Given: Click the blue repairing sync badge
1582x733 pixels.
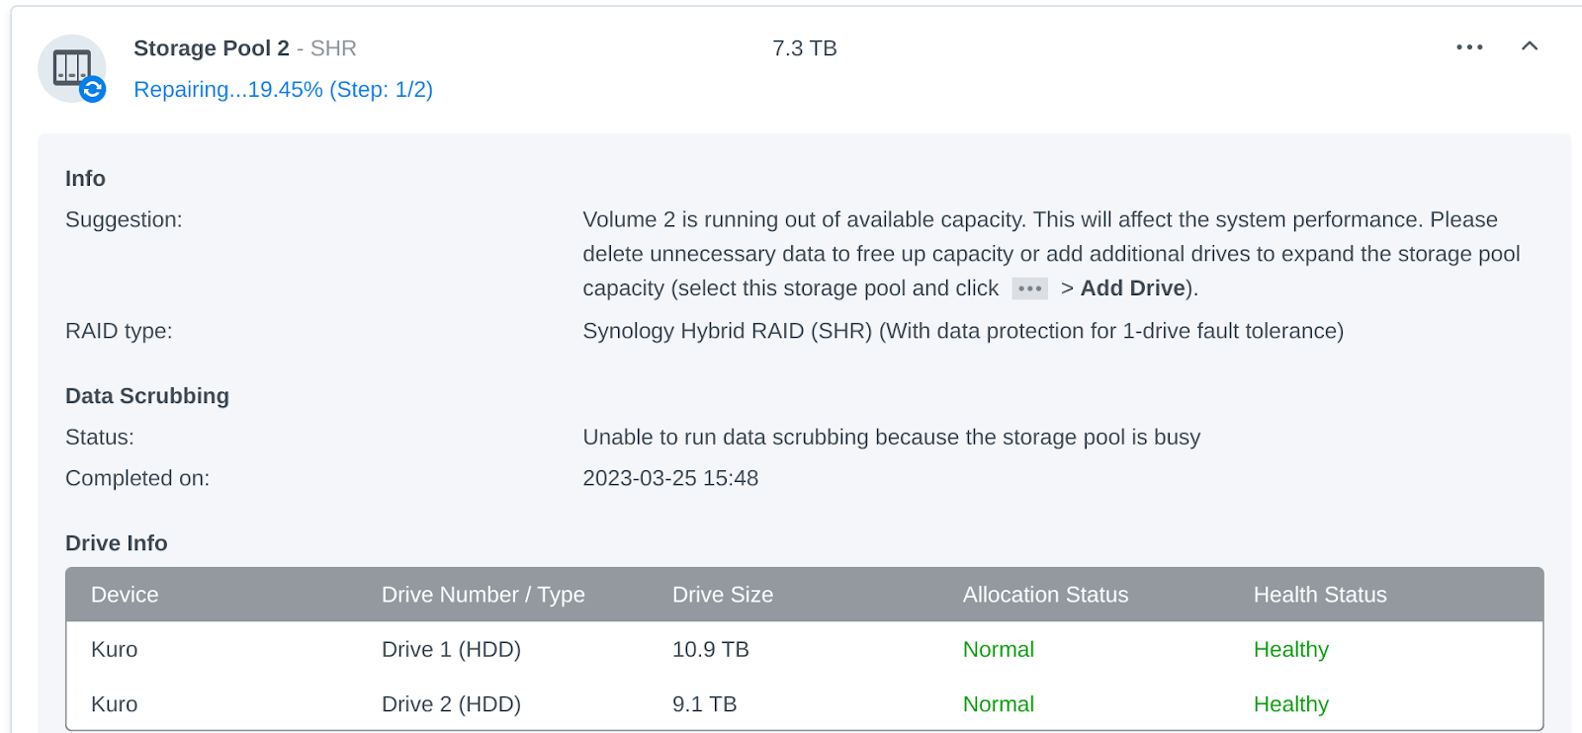Looking at the screenshot, I should (93, 90).
